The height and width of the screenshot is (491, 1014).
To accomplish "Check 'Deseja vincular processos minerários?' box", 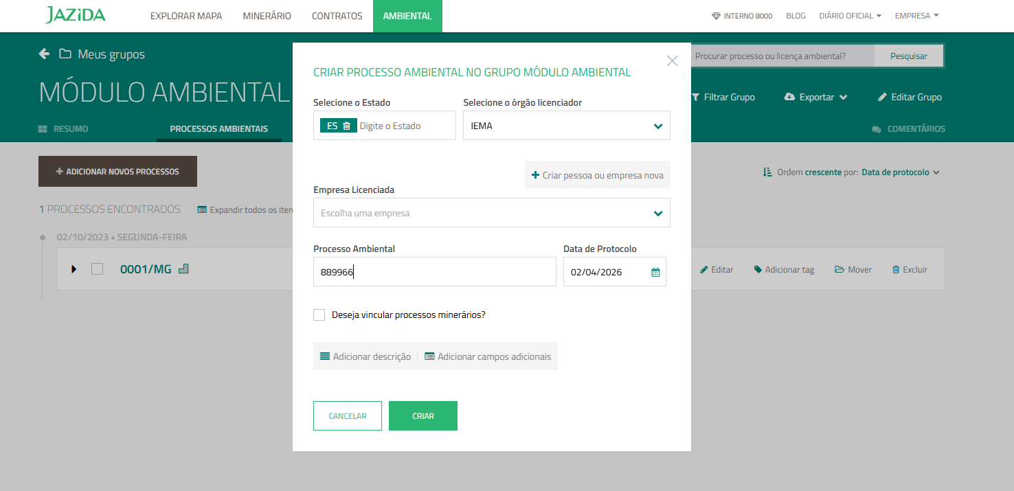I will [x=319, y=315].
